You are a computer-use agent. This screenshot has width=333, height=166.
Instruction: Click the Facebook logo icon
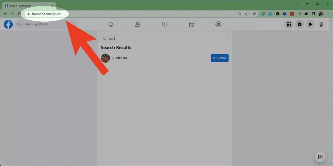[x=8, y=24]
